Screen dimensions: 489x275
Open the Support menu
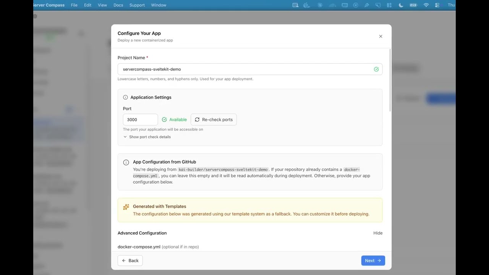tap(137, 5)
